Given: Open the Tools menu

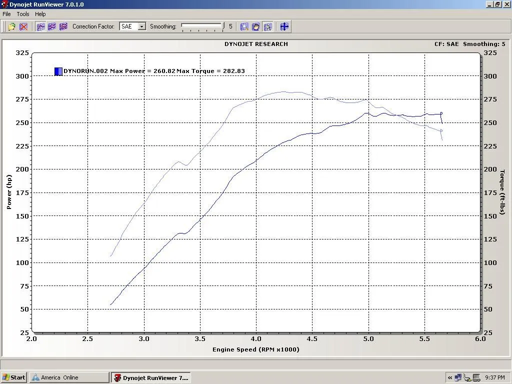Looking at the screenshot, I should [x=22, y=14].
